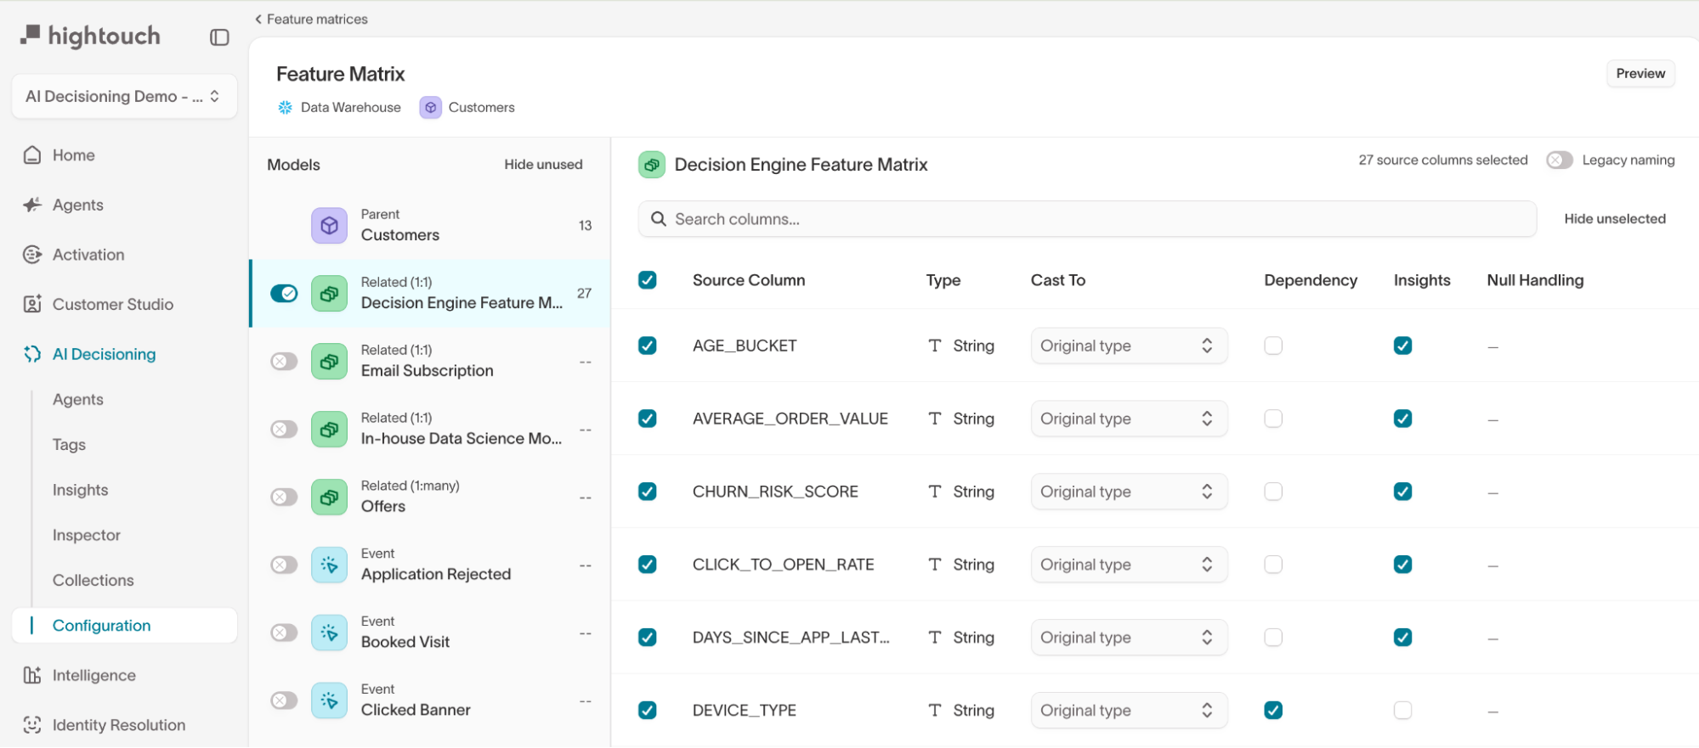The height and width of the screenshot is (748, 1699).
Task: Click Hide unused in Models panel
Action: 543,165
